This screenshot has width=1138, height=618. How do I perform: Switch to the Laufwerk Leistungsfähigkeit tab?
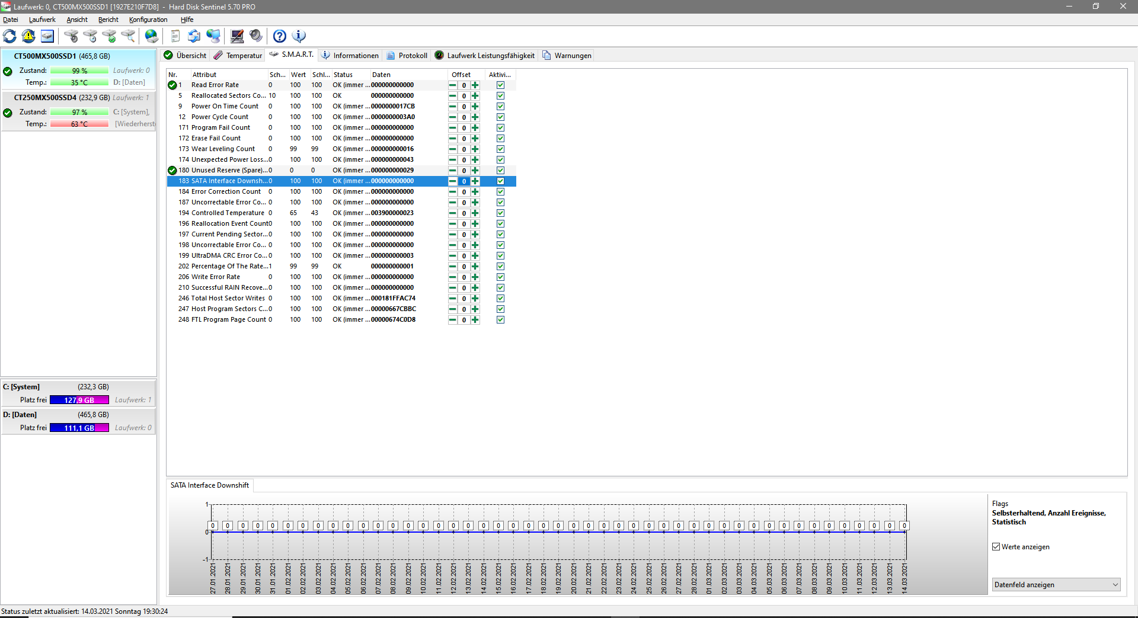(484, 56)
